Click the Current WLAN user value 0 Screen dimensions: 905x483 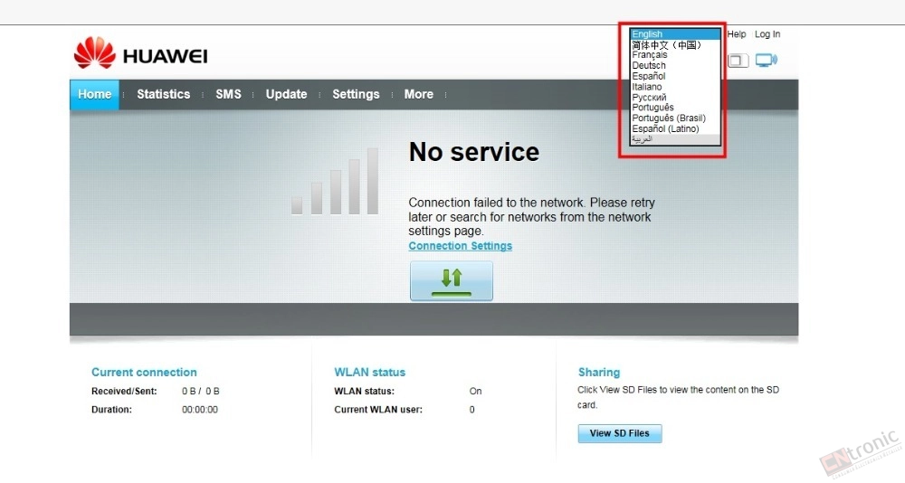click(472, 410)
